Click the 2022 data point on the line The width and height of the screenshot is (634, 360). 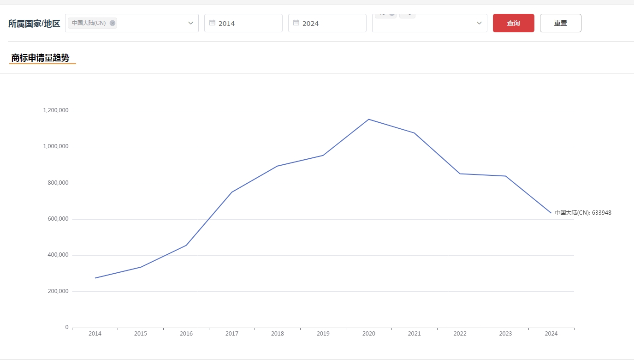(460, 174)
